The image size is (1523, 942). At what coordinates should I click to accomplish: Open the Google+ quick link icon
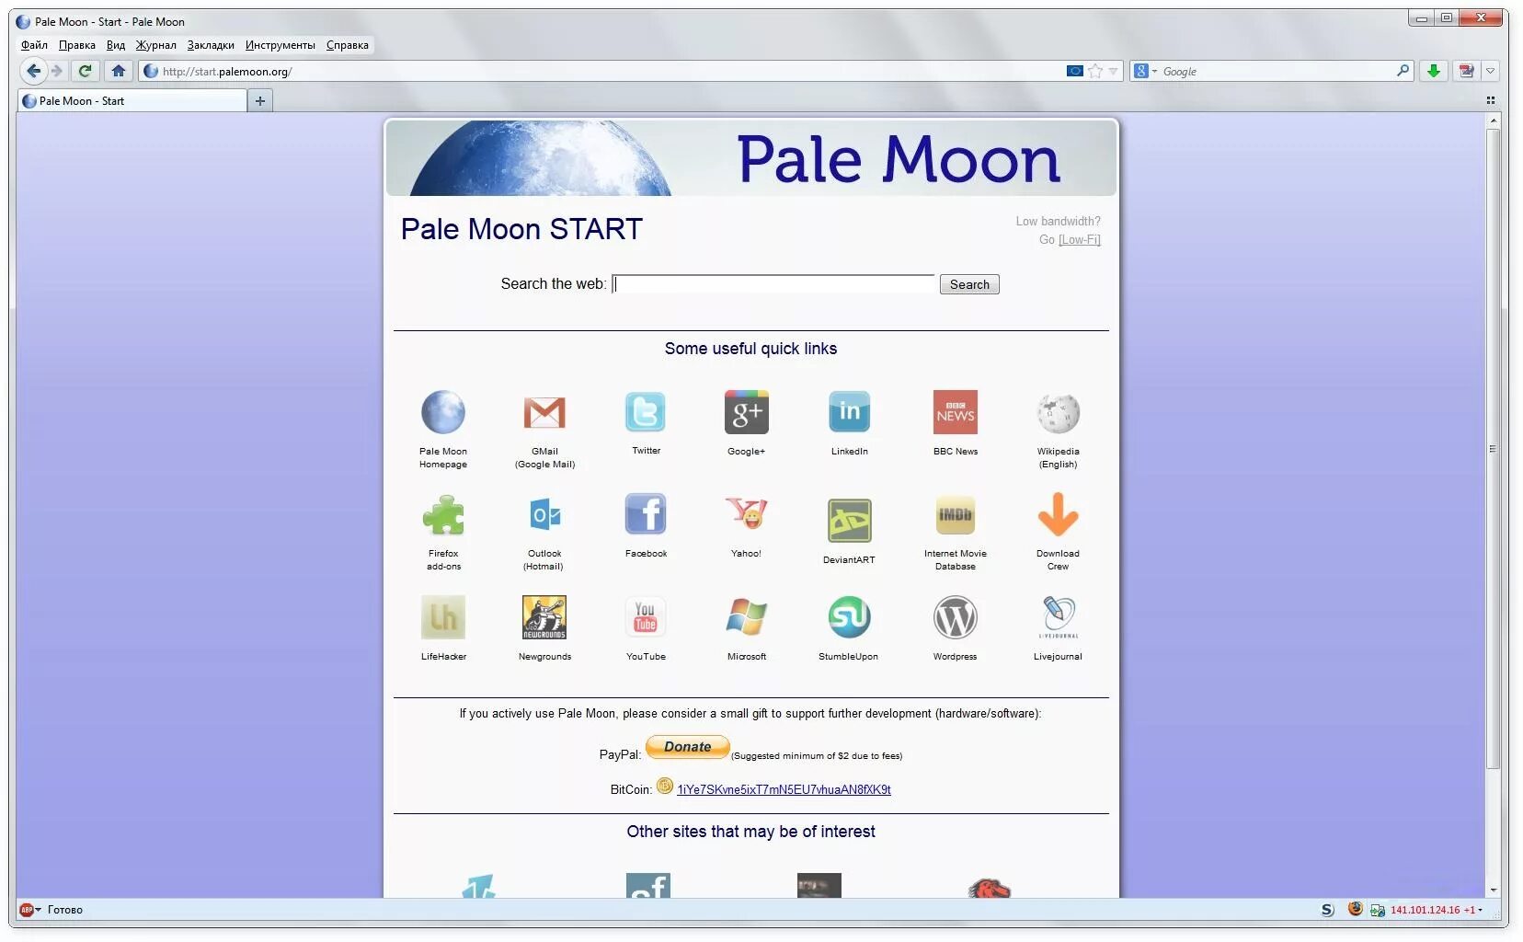(746, 412)
